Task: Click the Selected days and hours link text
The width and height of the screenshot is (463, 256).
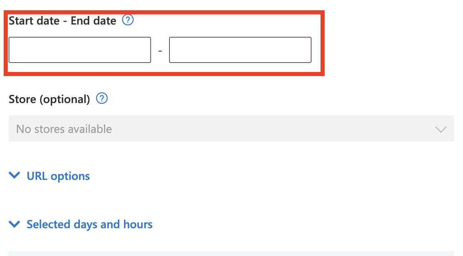Action: coord(89,225)
